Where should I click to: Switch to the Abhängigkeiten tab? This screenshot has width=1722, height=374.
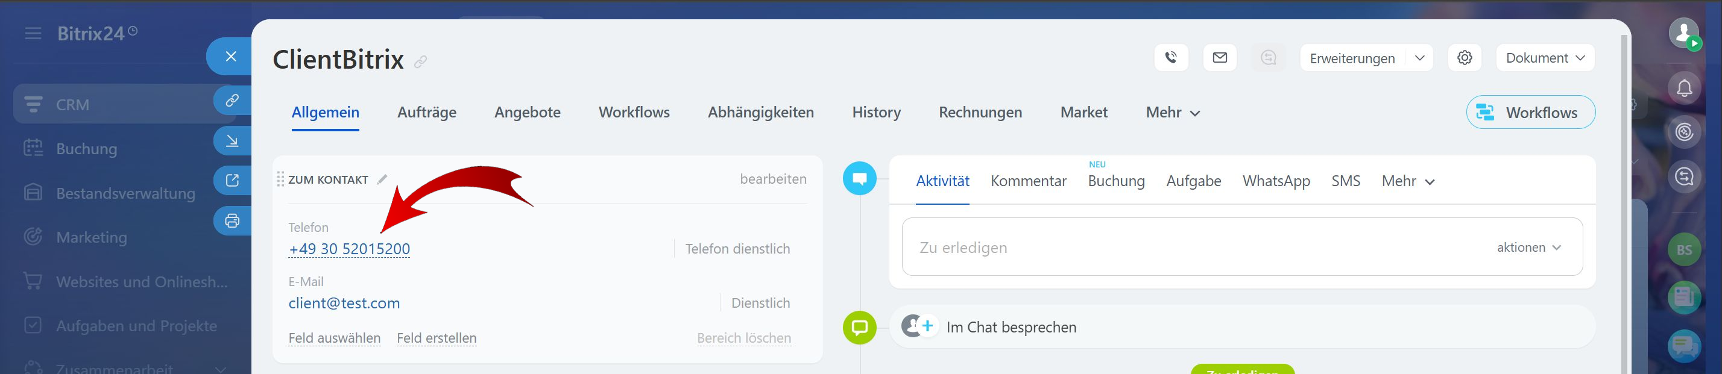point(761,112)
